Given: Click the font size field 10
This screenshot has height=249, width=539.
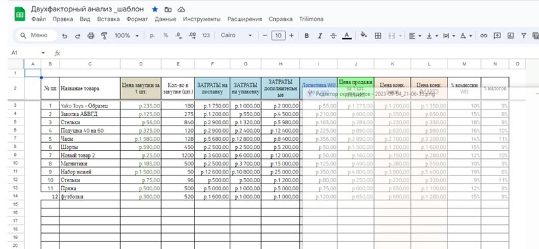Looking at the screenshot, I should [x=279, y=36].
